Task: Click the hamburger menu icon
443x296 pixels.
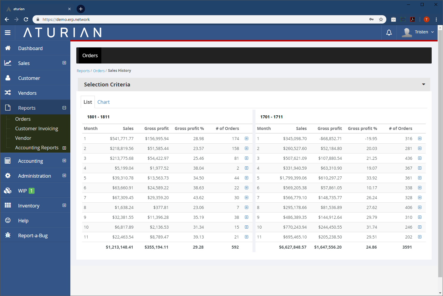Action: click(8, 32)
